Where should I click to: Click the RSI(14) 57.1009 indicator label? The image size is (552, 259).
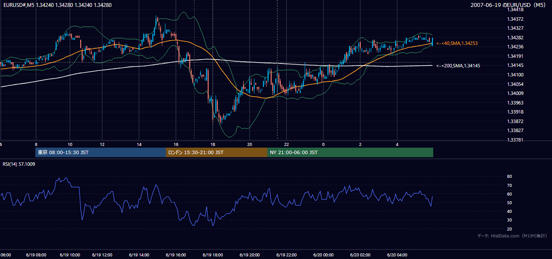19,164
